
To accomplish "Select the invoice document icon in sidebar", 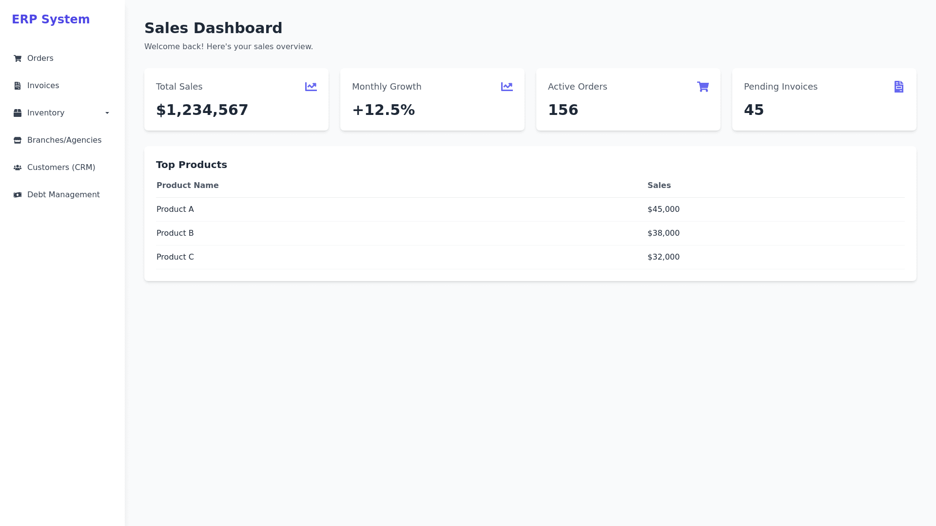I will click(18, 85).
